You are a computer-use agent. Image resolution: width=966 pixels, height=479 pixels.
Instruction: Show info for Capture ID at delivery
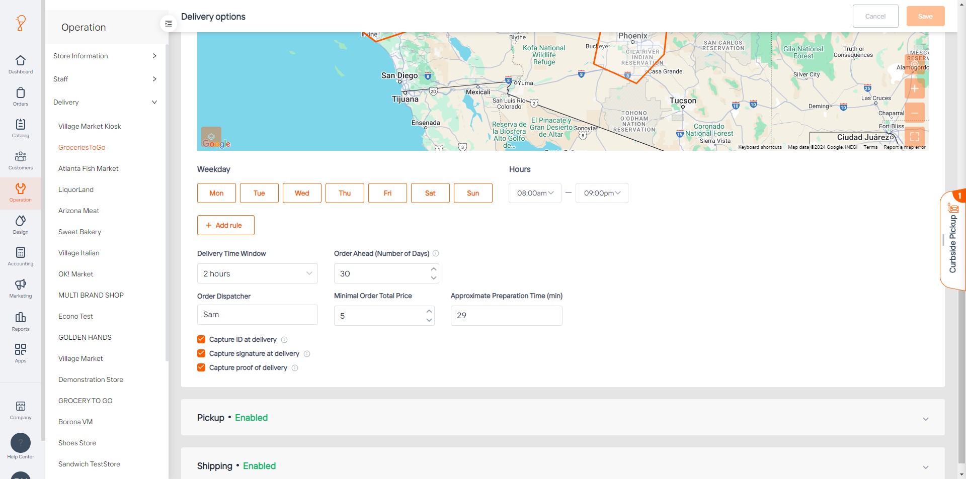pyautogui.click(x=284, y=340)
